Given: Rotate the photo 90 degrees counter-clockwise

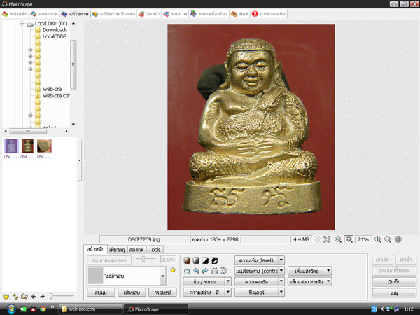Looking at the screenshot, I should (x=196, y=271).
